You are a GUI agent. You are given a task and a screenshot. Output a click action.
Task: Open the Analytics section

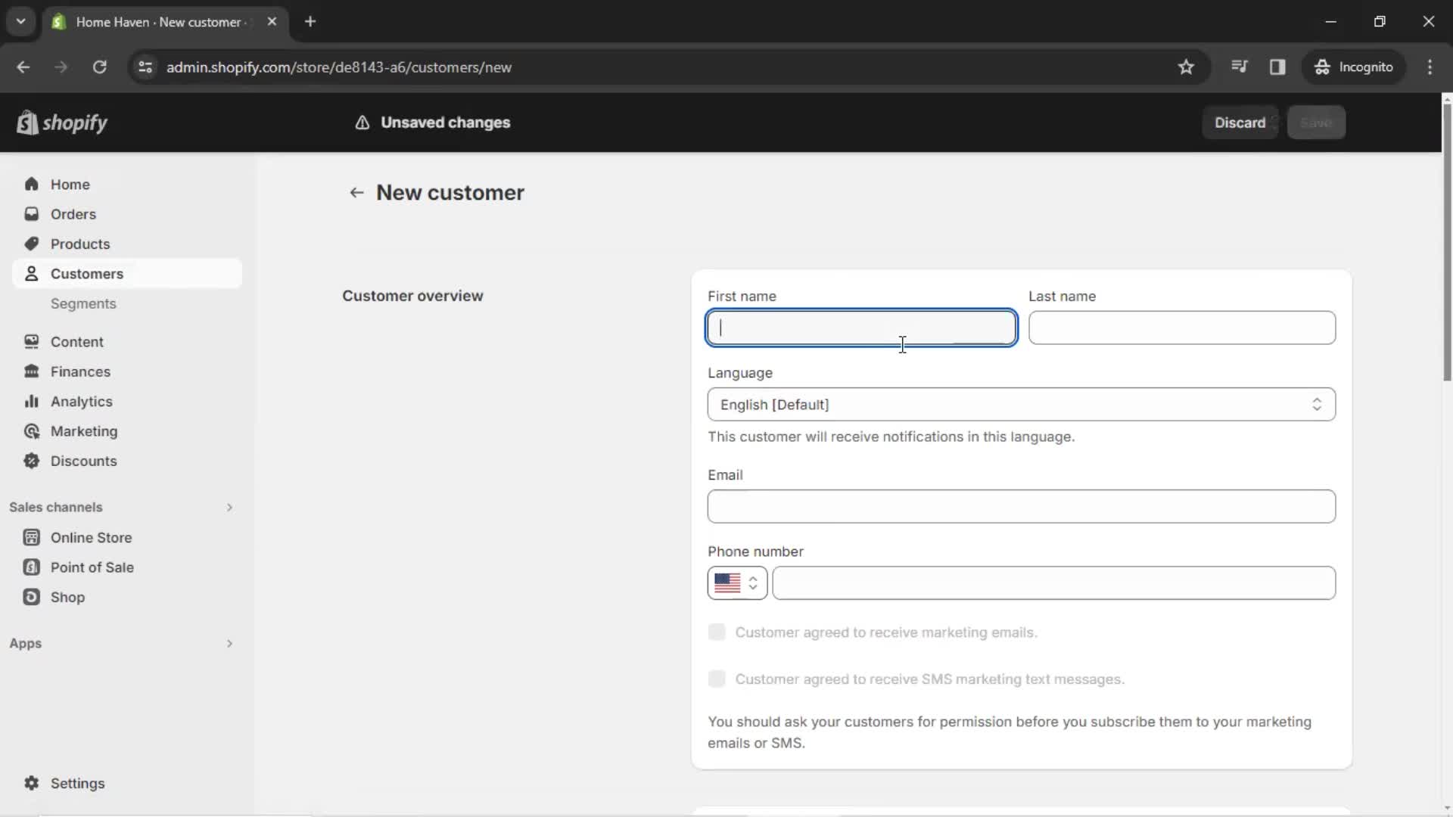(81, 401)
